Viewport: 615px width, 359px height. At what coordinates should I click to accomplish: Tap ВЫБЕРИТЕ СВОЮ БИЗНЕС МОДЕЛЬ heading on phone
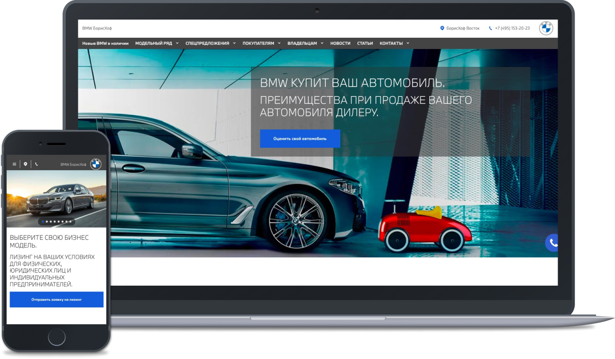pos(49,241)
